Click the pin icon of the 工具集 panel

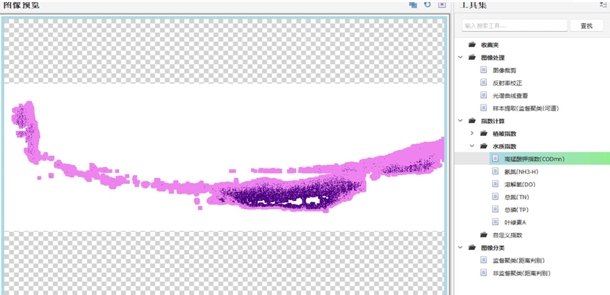[603, 5]
